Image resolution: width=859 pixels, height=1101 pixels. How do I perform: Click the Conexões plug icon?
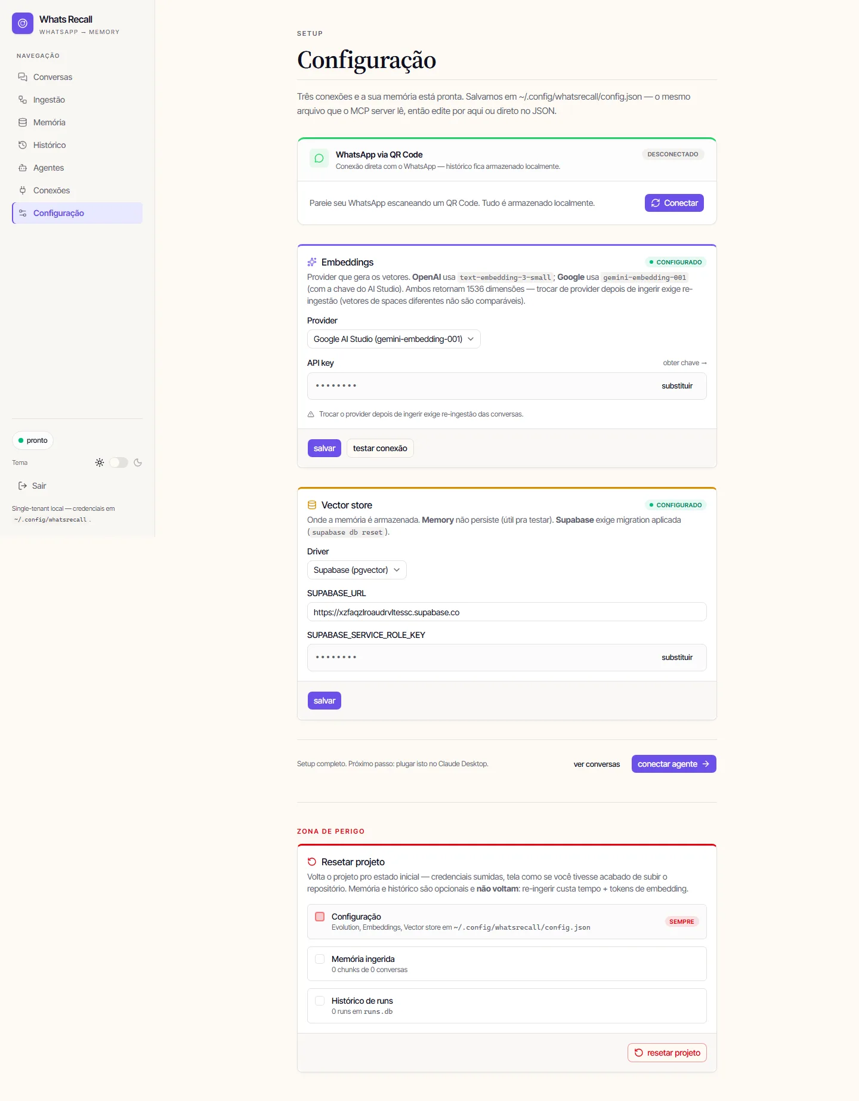23,190
